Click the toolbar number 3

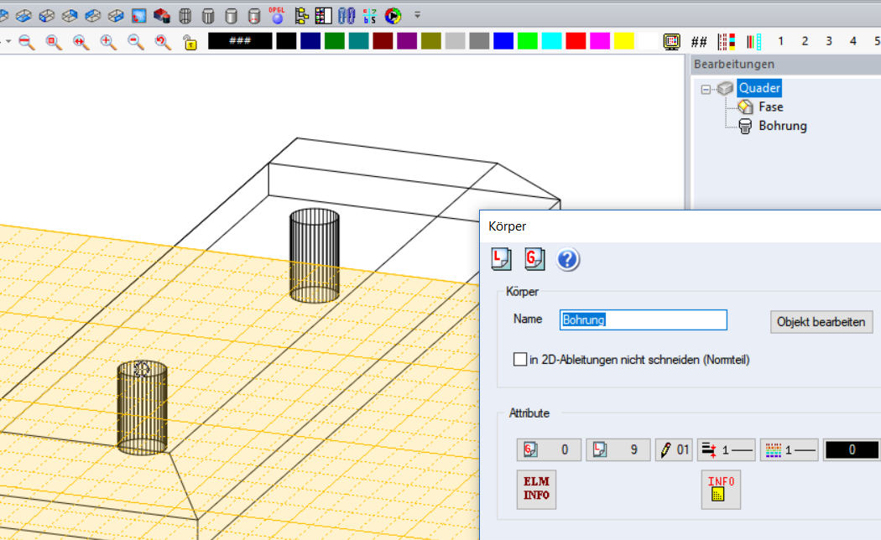pos(829,42)
